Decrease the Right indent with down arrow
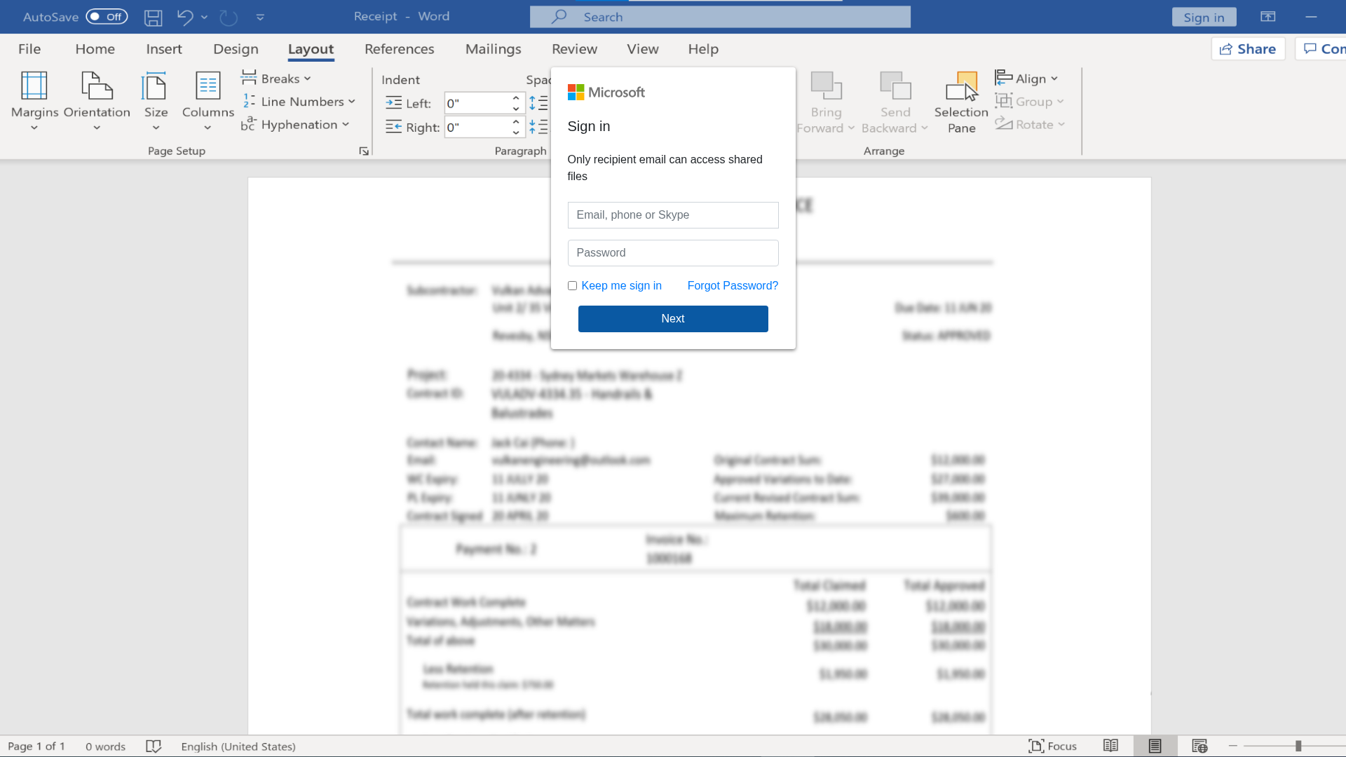Viewport: 1346px width, 757px height. point(516,132)
